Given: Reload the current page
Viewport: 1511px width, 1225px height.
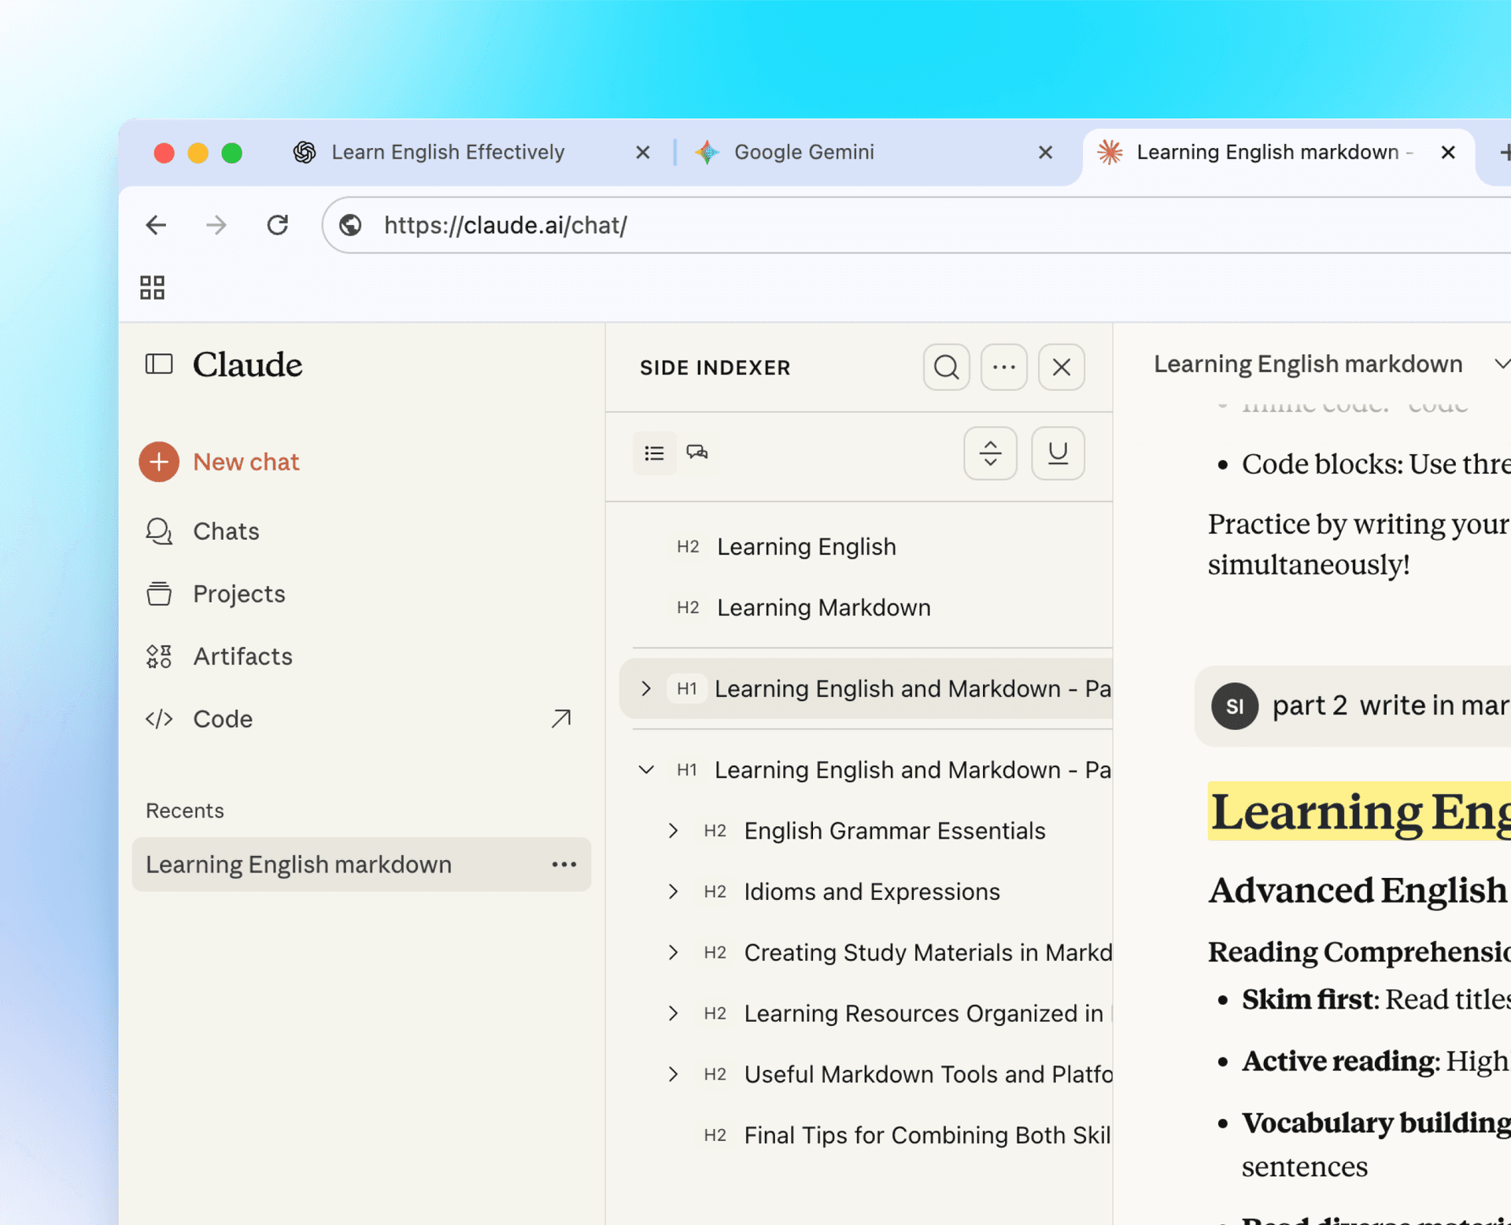Looking at the screenshot, I should [278, 225].
